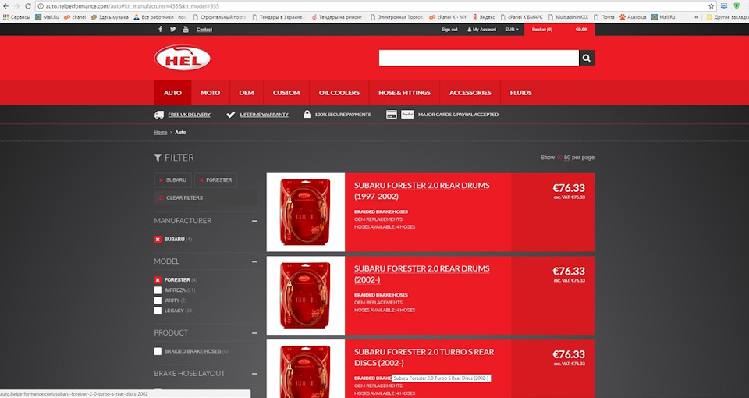Viewport: 749px width, 398px height.
Task: Open the HEL Facebook page icon
Action: coord(161,29)
